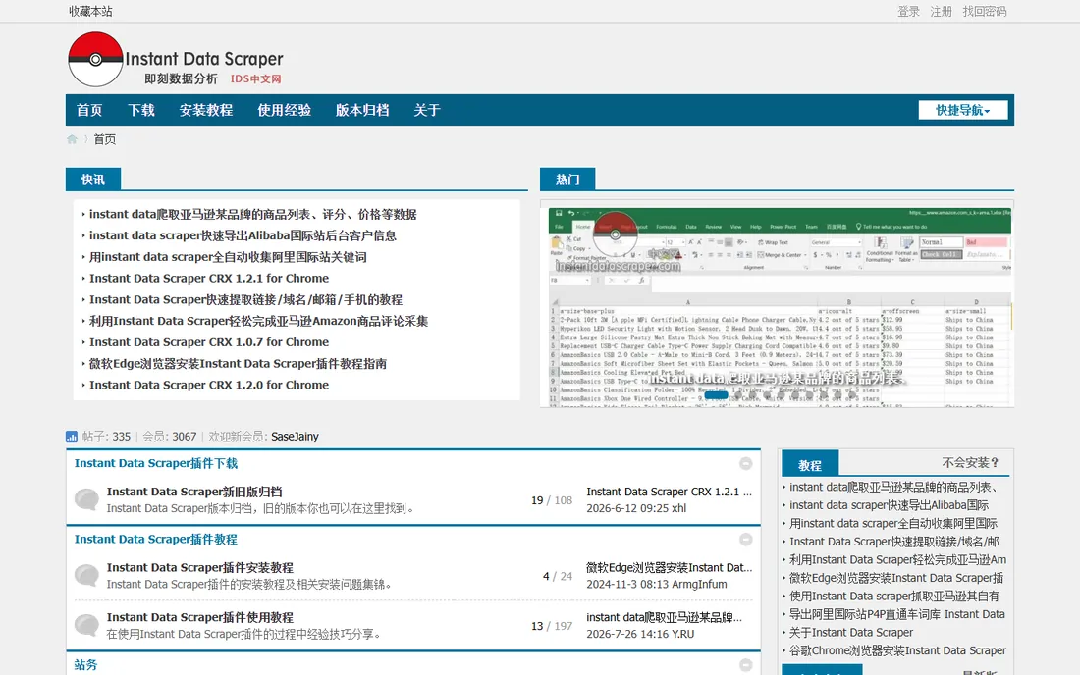Open the new member SaseJainy profile
This screenshot has height=675, width=1080.
[x=295, y=437]
